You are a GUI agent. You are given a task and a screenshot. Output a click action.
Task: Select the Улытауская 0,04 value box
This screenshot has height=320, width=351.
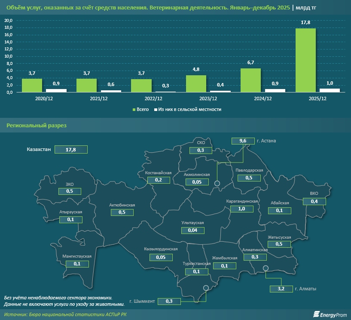point(192,231)
